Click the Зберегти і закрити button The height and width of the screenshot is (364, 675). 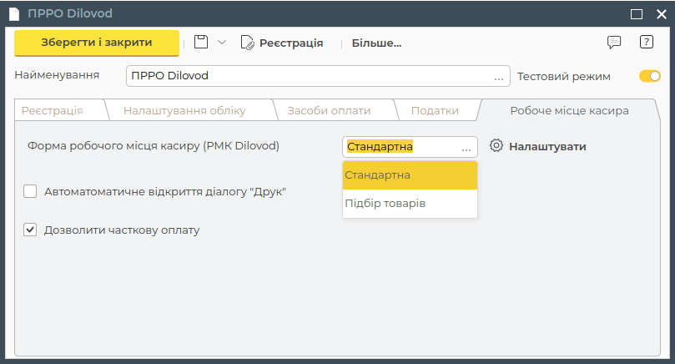97,43
